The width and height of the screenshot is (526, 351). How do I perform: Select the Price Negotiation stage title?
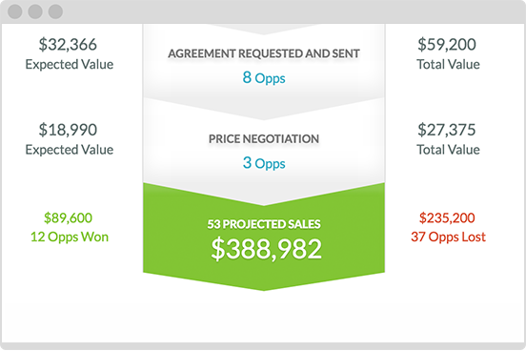click(264, 138)
